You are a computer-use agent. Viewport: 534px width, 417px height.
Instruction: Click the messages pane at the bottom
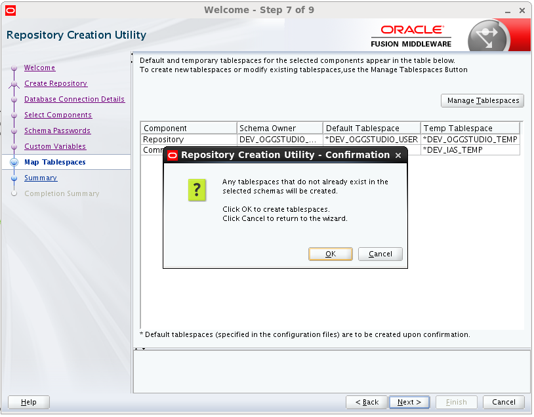331,371
